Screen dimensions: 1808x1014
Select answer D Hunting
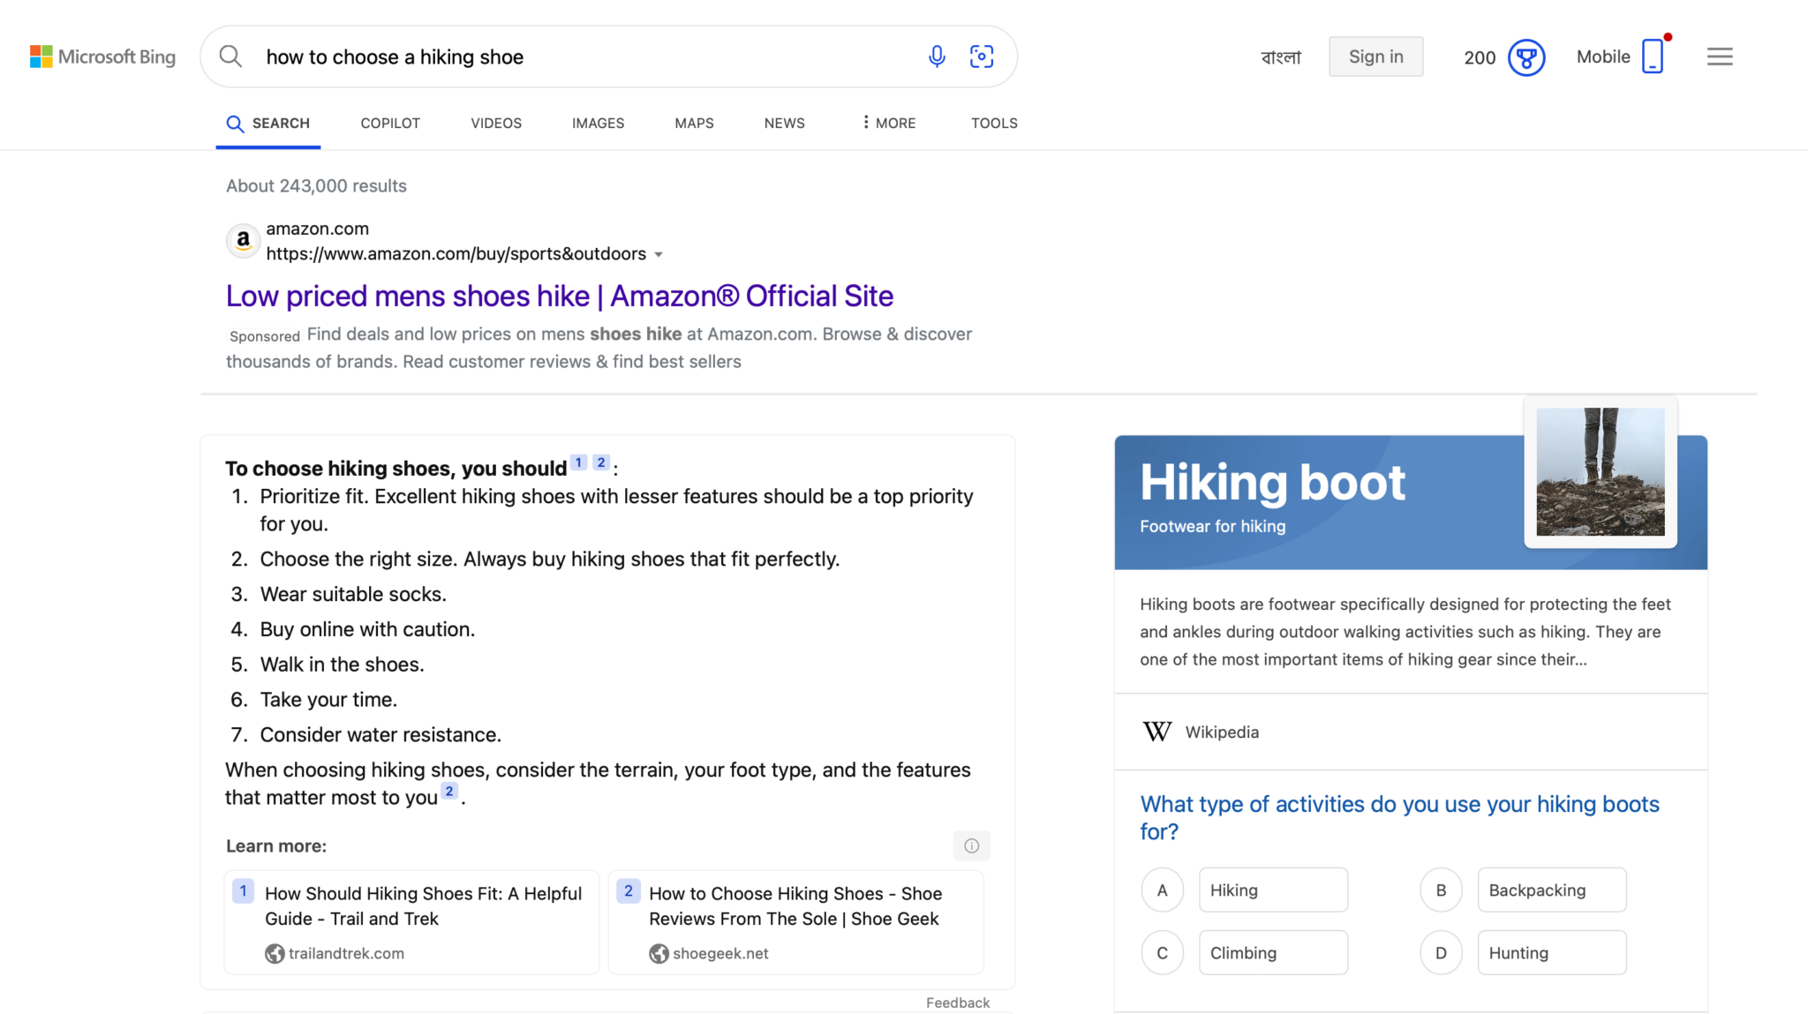(1551, 952)
